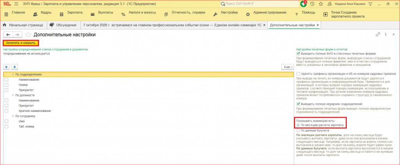Screen dimensions: 400x165
Task: Enable Удалять префиксы организации checkbox
Action: click(298, 74)
